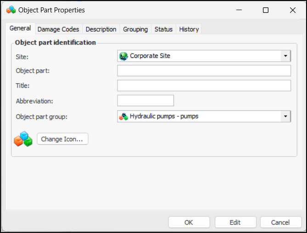Click into the Abbreviation input box
Image resolution: width=307 pixels, height=233 pixels.
pos(145,101)
